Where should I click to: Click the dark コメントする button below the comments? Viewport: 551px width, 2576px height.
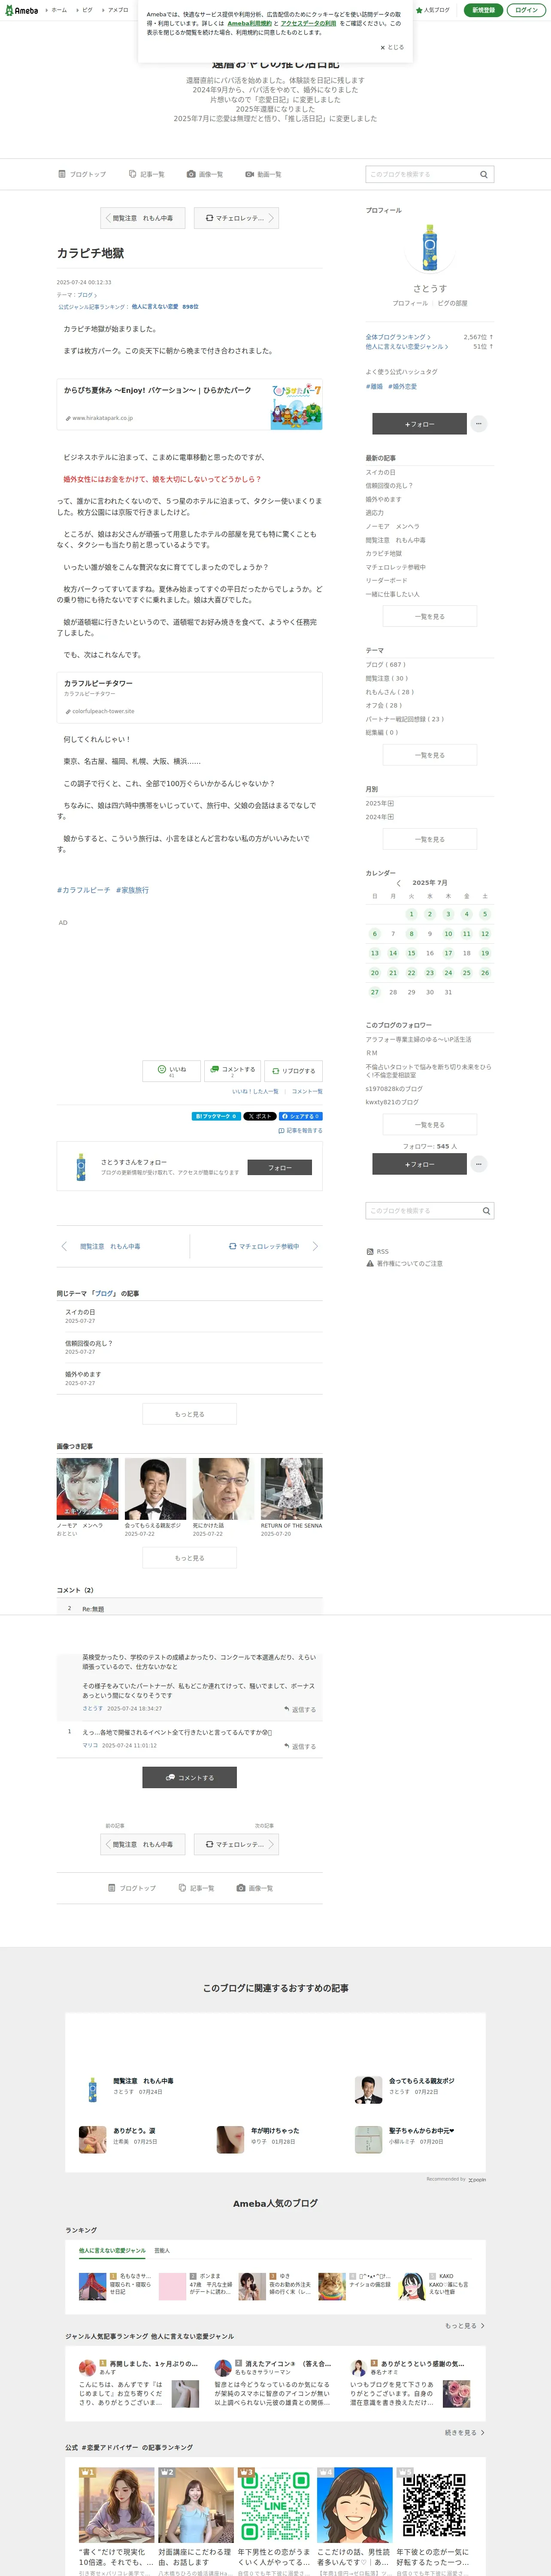tap(189, 1778)
